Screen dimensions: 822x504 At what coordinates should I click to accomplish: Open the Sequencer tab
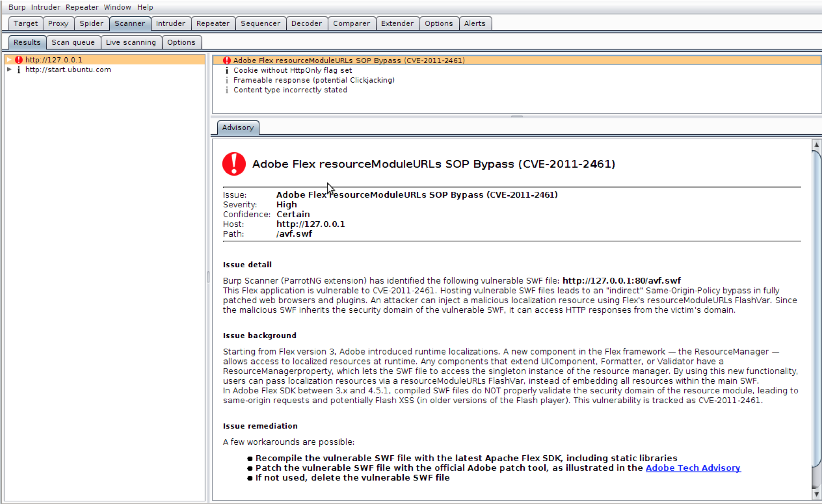point(261,23)
